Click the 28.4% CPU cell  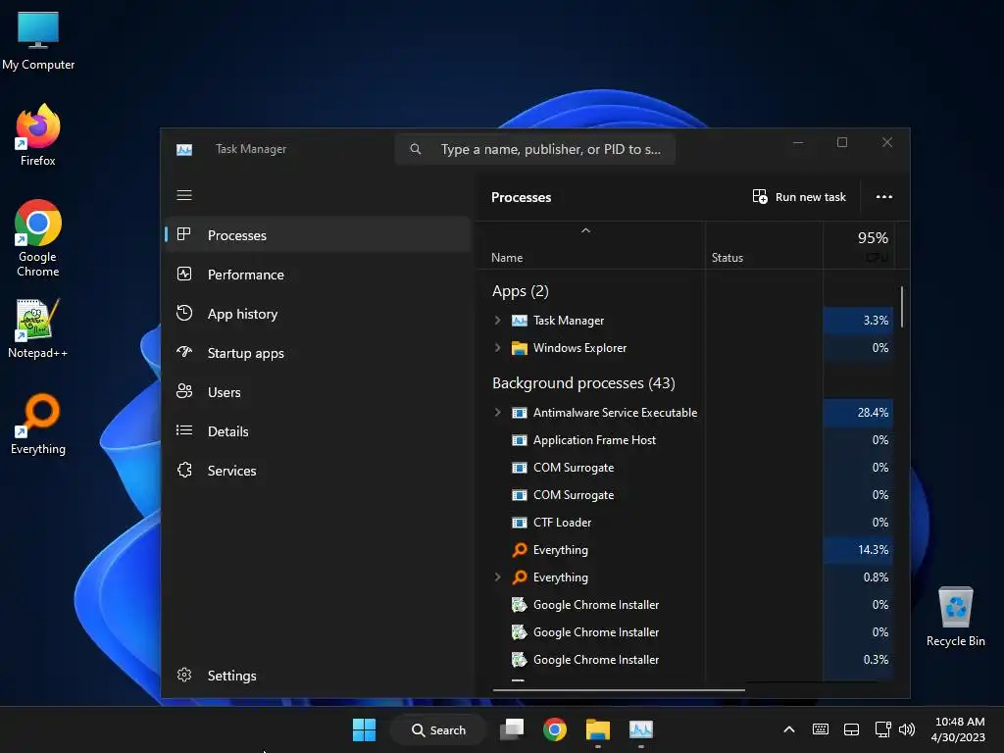(x=858, y=413)
